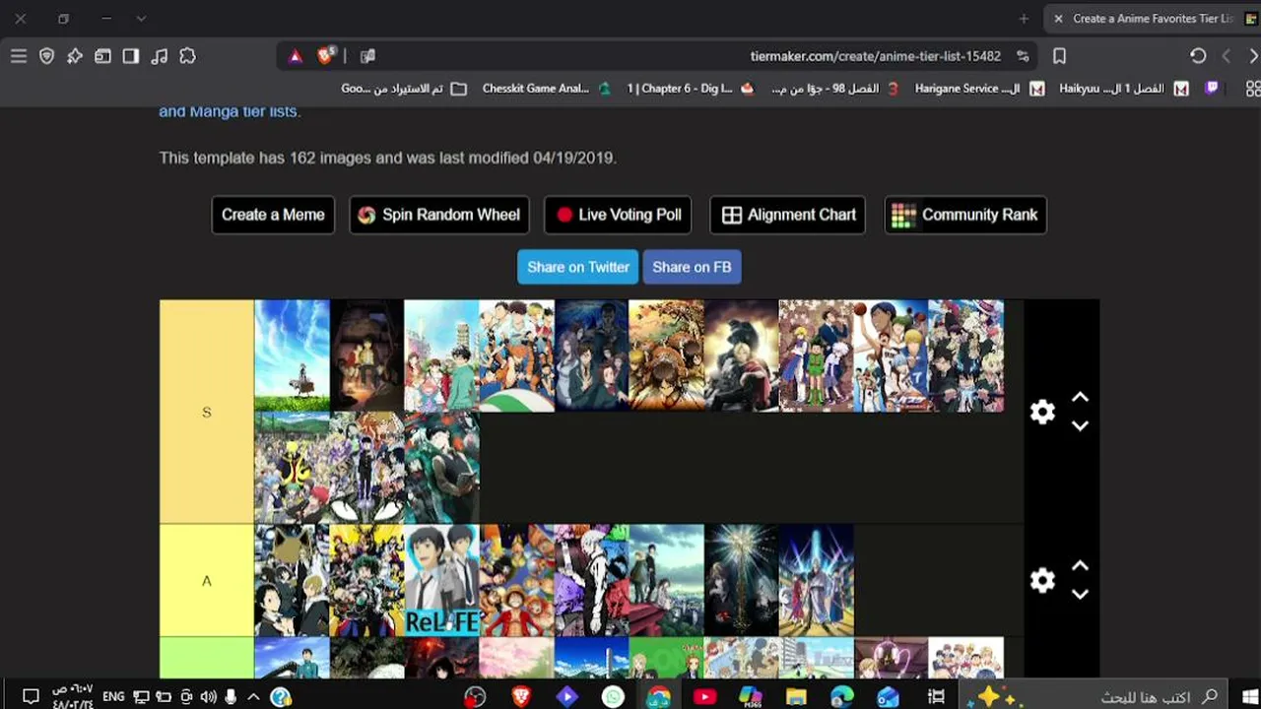Open Task View on the taskbar

[936, 697]
